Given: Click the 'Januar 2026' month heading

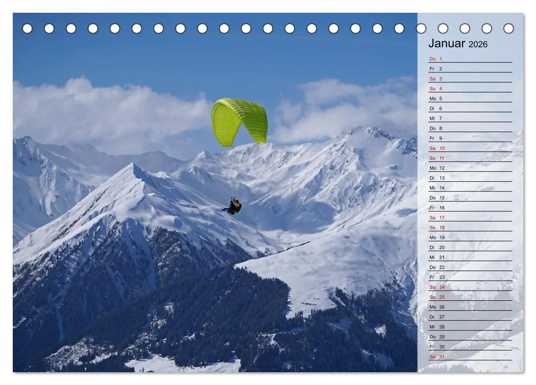Looking at the screenshot, I should tap(458, 43).
